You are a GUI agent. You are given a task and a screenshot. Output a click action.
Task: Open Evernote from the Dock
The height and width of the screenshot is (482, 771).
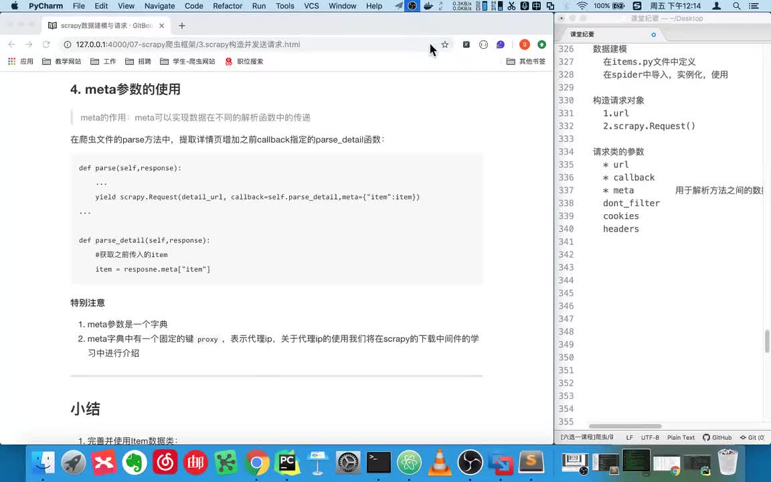tap(135, 463)
